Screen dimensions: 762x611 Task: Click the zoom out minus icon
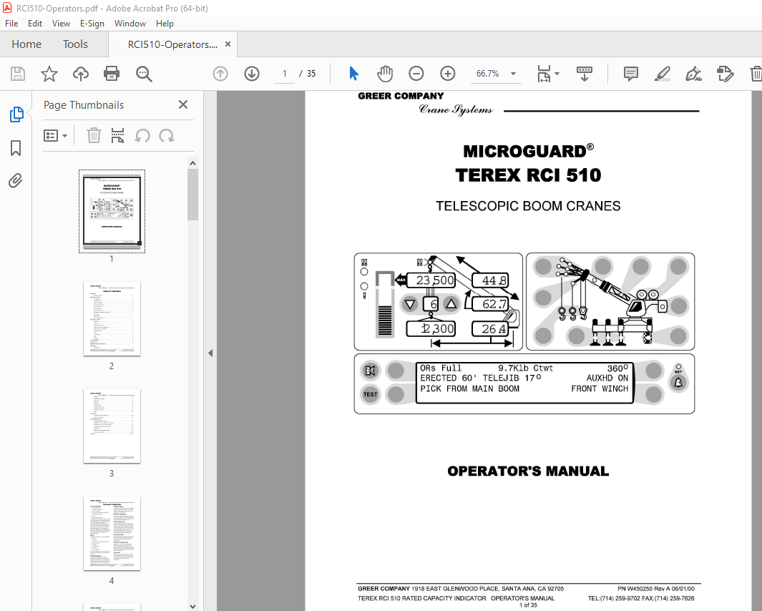tap(416, 74)
